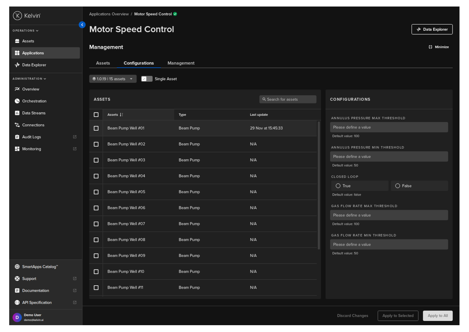The width and height of the screenshot is (469, 332).
Task: Select True for Closed Loop
Action: pyautogui.click(x=338, y=186)
